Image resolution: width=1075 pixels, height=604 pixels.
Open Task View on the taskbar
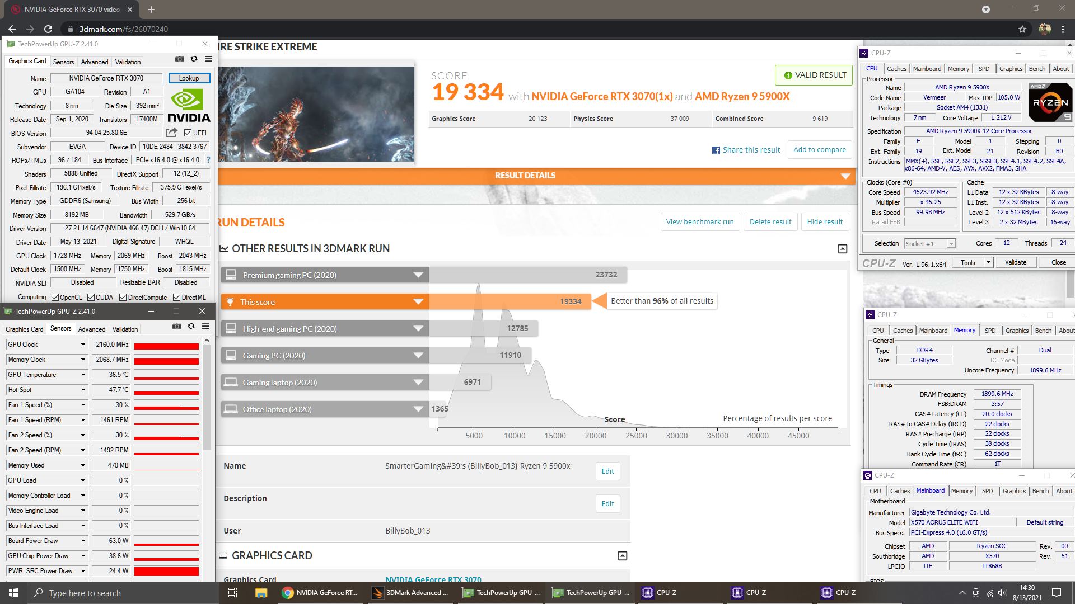233,593
